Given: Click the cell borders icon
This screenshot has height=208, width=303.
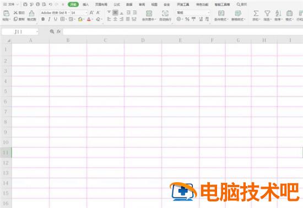Looking at the screenshot, I should [62, 19].
